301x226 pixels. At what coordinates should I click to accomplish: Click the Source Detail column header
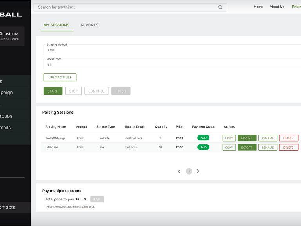click(134, 127)
